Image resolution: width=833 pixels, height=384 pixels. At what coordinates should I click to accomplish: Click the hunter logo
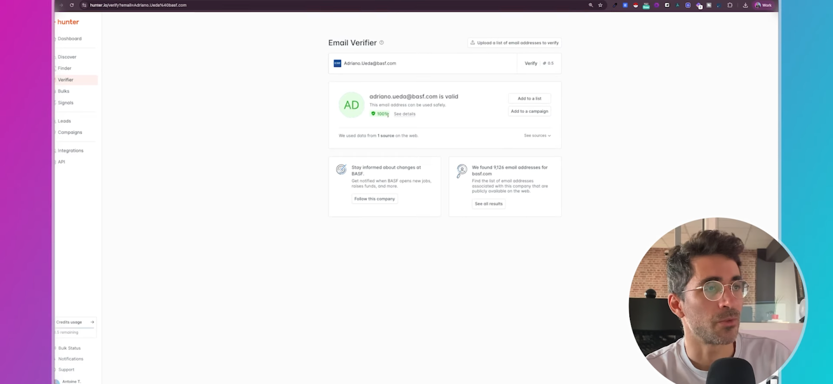68,22
